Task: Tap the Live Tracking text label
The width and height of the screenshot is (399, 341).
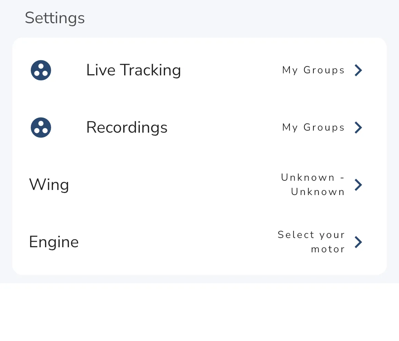Action: click(134, 70)
